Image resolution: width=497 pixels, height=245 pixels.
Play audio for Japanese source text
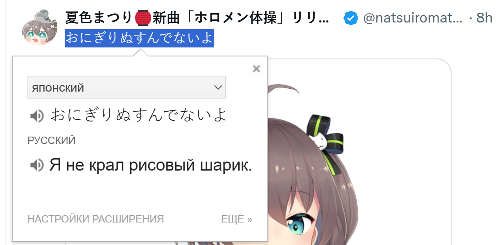[37, 116]
